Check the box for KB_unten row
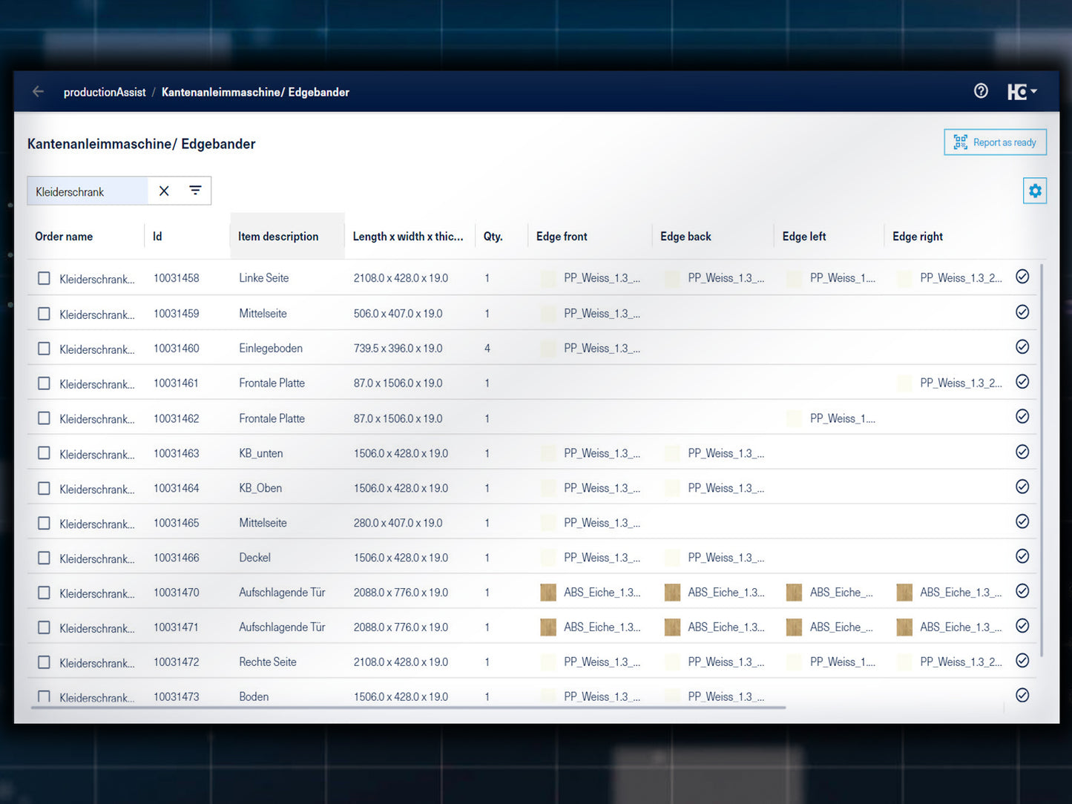The image size is (1072, 804). 45,453
